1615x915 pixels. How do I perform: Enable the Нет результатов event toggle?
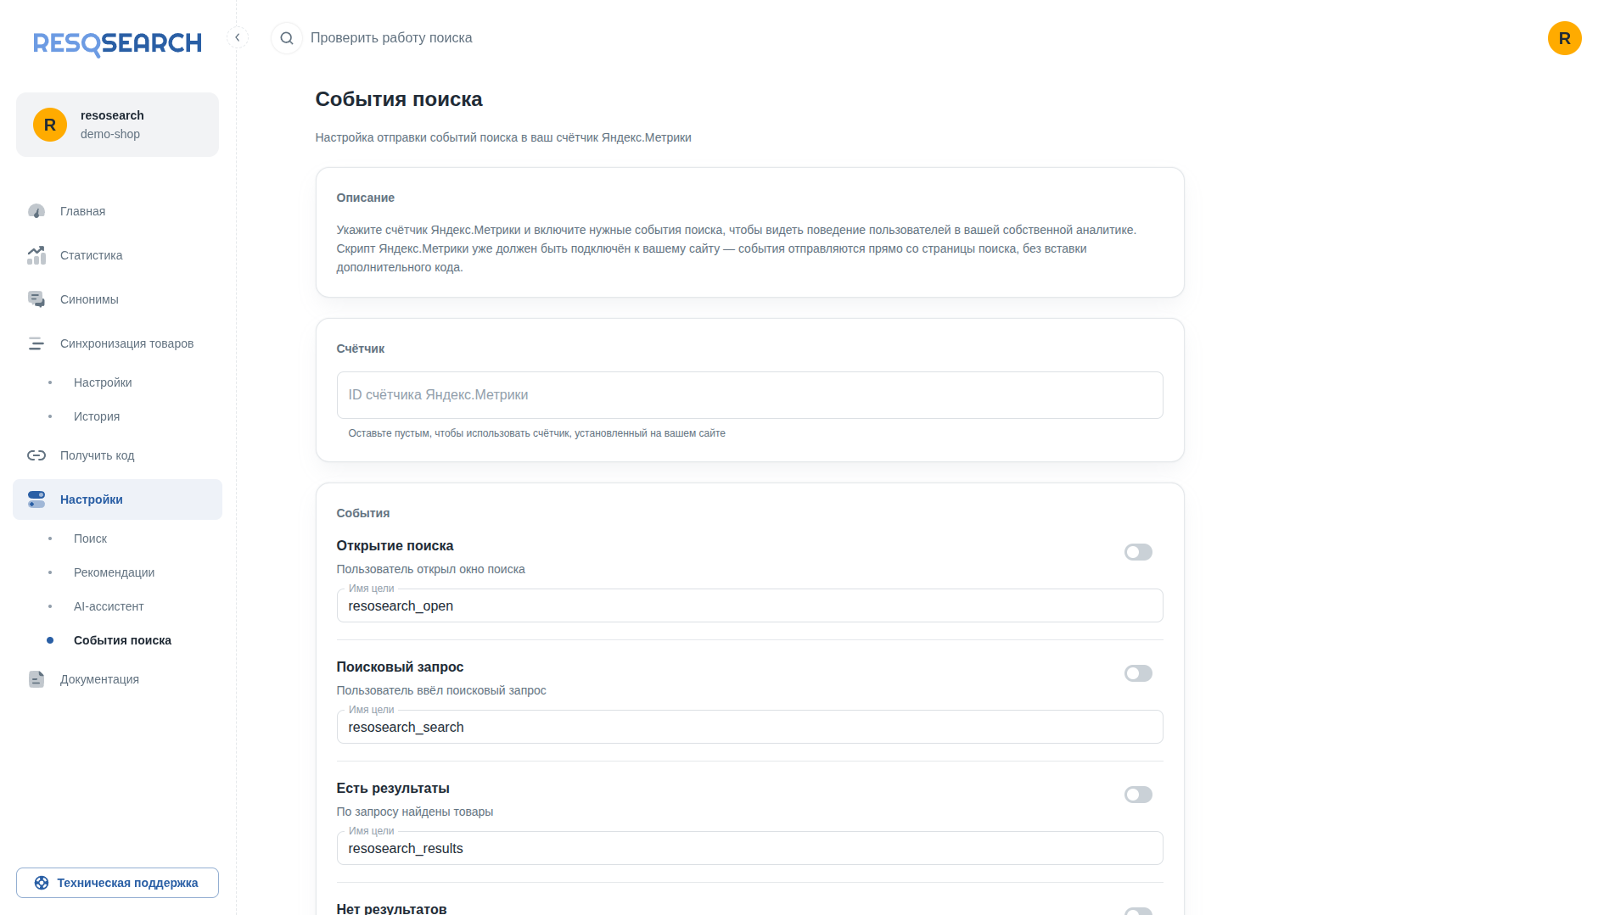(x=1138, y=911)
